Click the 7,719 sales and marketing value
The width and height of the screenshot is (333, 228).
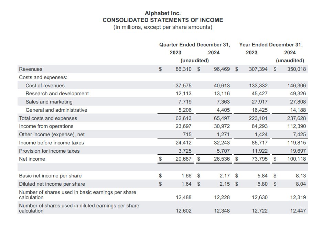tap(185, 102)
